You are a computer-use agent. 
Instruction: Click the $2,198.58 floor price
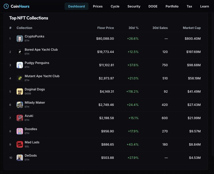[106, 118]
